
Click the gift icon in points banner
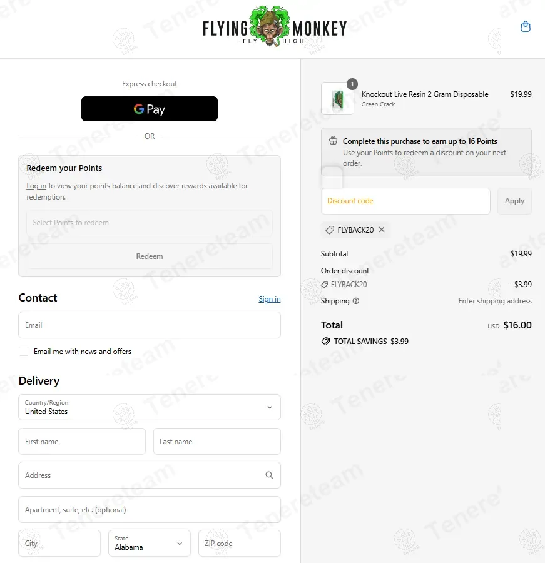[333, 141]
